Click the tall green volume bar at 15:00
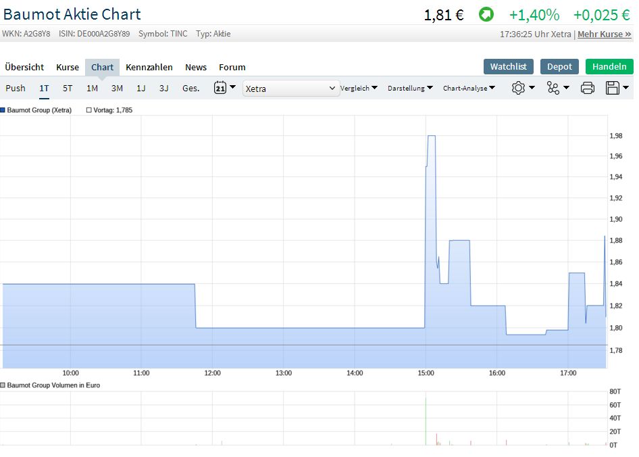Image resolution: width=639 pixels, height=457 pixels. (426, 420)
